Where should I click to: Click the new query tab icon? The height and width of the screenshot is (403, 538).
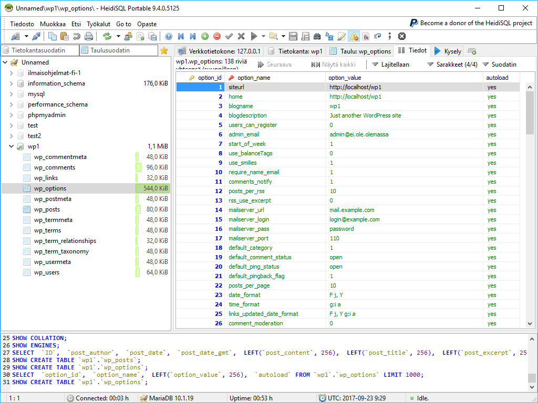(x=472, y=51)
